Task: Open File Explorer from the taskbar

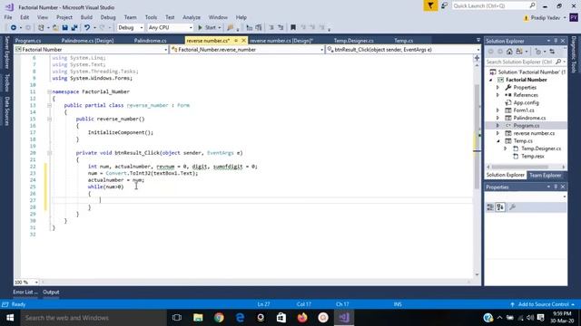Action: pyautogui.click(x=198, y=318)
